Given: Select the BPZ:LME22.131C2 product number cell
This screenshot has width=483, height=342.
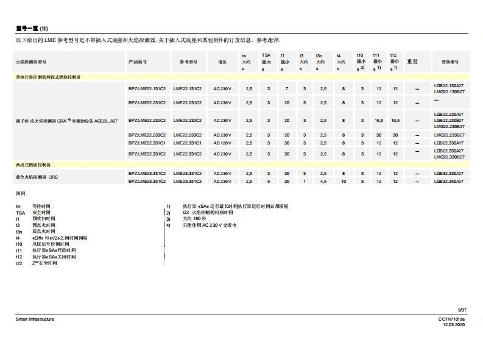Looking at the screenshot, I should [x=147, y=89].
